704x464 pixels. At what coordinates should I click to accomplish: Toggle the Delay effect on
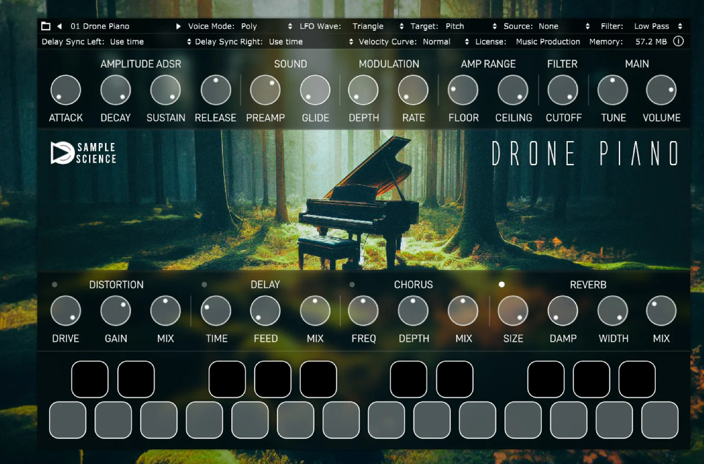tap(204, 285)
